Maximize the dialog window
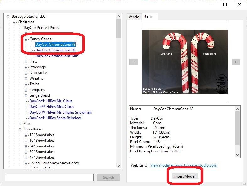Screen dimensions: 247x186 pyautogui.click(x=225, y=5)
